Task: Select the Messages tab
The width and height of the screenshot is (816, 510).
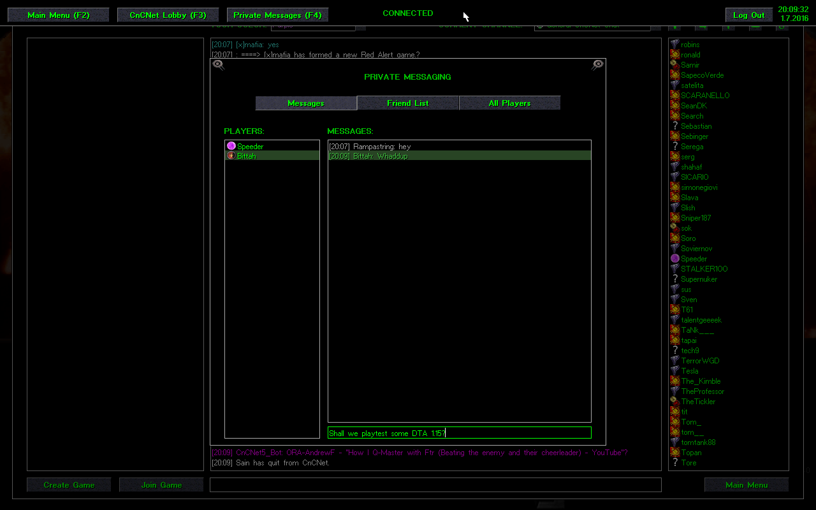Action: 305,103
